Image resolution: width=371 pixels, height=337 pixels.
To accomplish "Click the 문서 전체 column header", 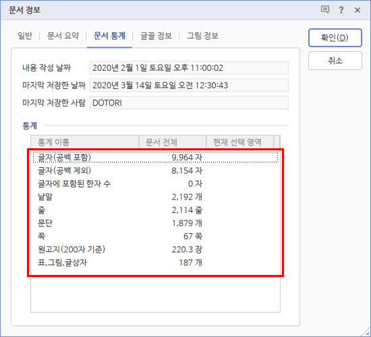I will click(172, 142).
